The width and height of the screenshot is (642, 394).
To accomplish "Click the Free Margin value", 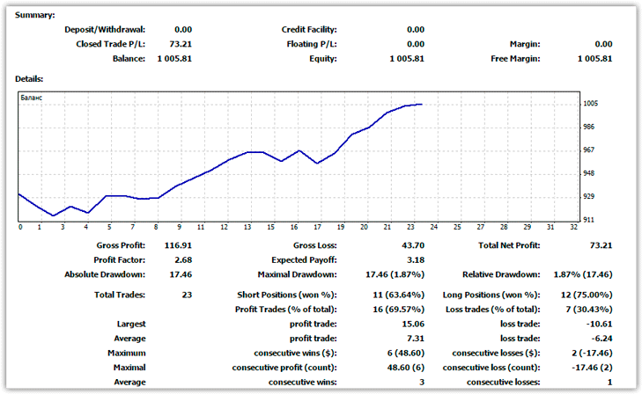I will point(594,59).
